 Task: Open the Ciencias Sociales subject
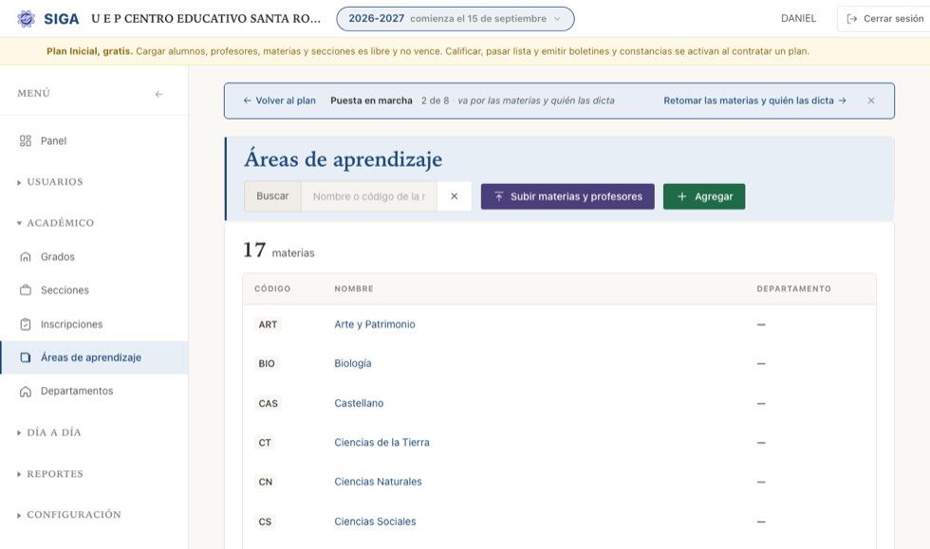(375, 522)
